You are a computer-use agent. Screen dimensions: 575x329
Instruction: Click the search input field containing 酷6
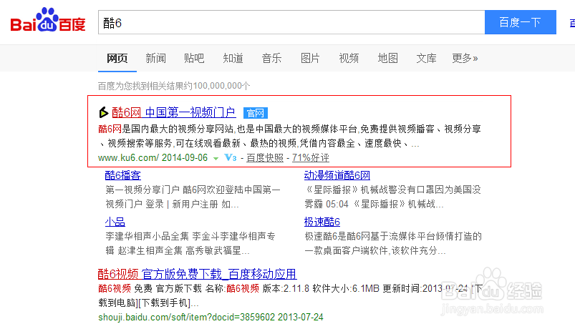point(291,22)
